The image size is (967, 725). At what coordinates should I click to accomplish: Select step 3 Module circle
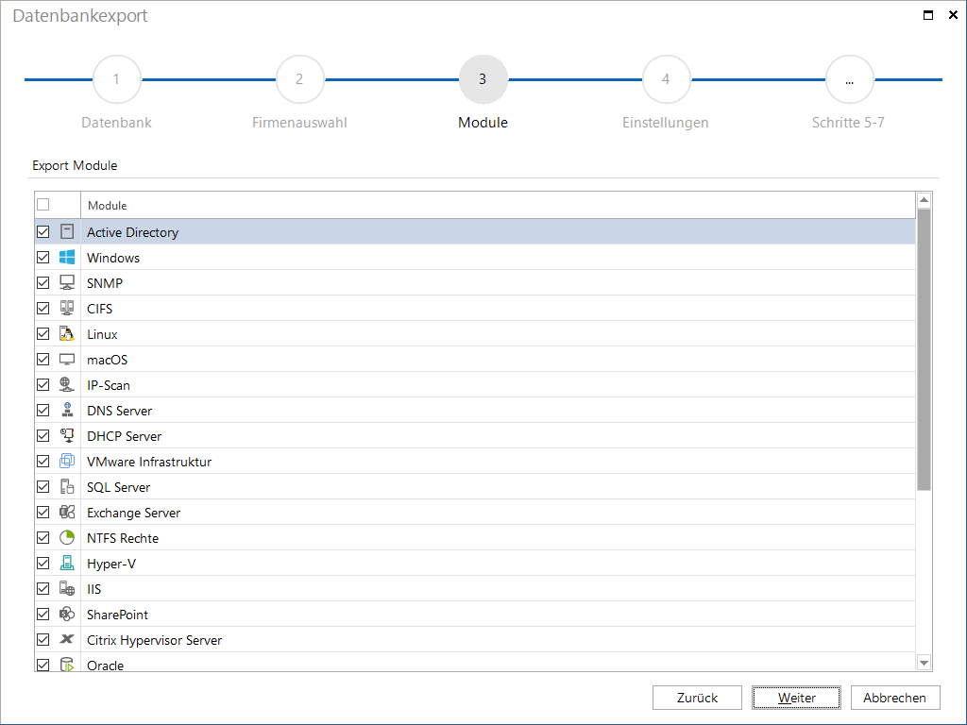click(483, 79)
